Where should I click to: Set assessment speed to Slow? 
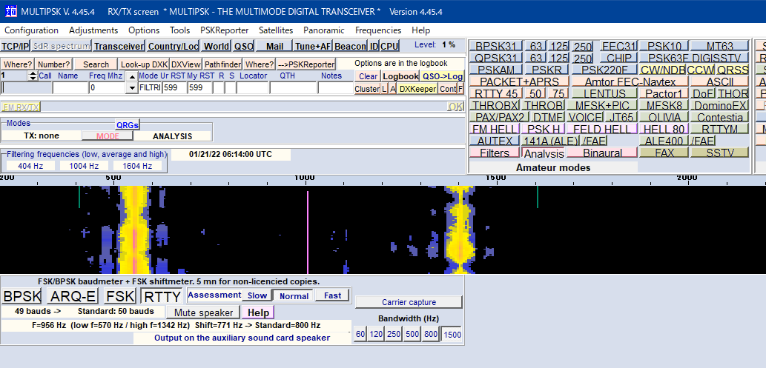(257, 295)
